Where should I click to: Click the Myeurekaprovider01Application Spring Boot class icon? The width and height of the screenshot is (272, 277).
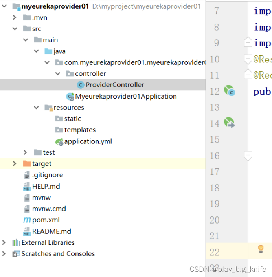pyautogui.click(x=70, y=96)
